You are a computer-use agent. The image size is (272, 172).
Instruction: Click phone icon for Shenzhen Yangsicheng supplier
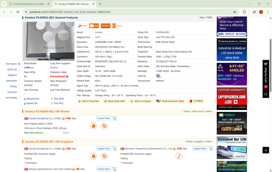point(179,156)
